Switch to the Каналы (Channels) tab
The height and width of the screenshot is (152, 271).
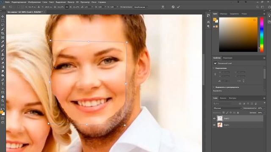[223, 98]
